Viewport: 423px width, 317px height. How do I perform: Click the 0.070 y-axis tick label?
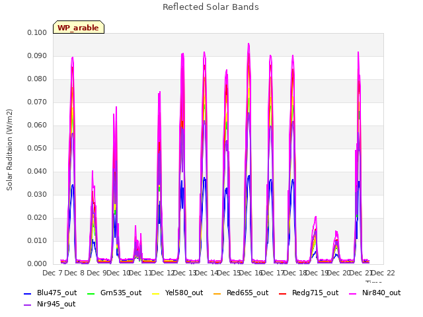[37, 102]
